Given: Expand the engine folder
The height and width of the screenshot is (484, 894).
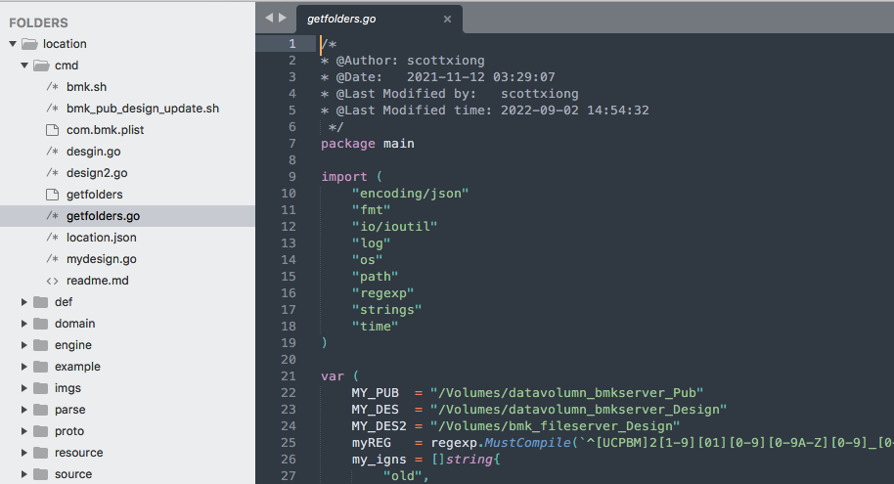Looking at the screenshot, I should (23, 345).
